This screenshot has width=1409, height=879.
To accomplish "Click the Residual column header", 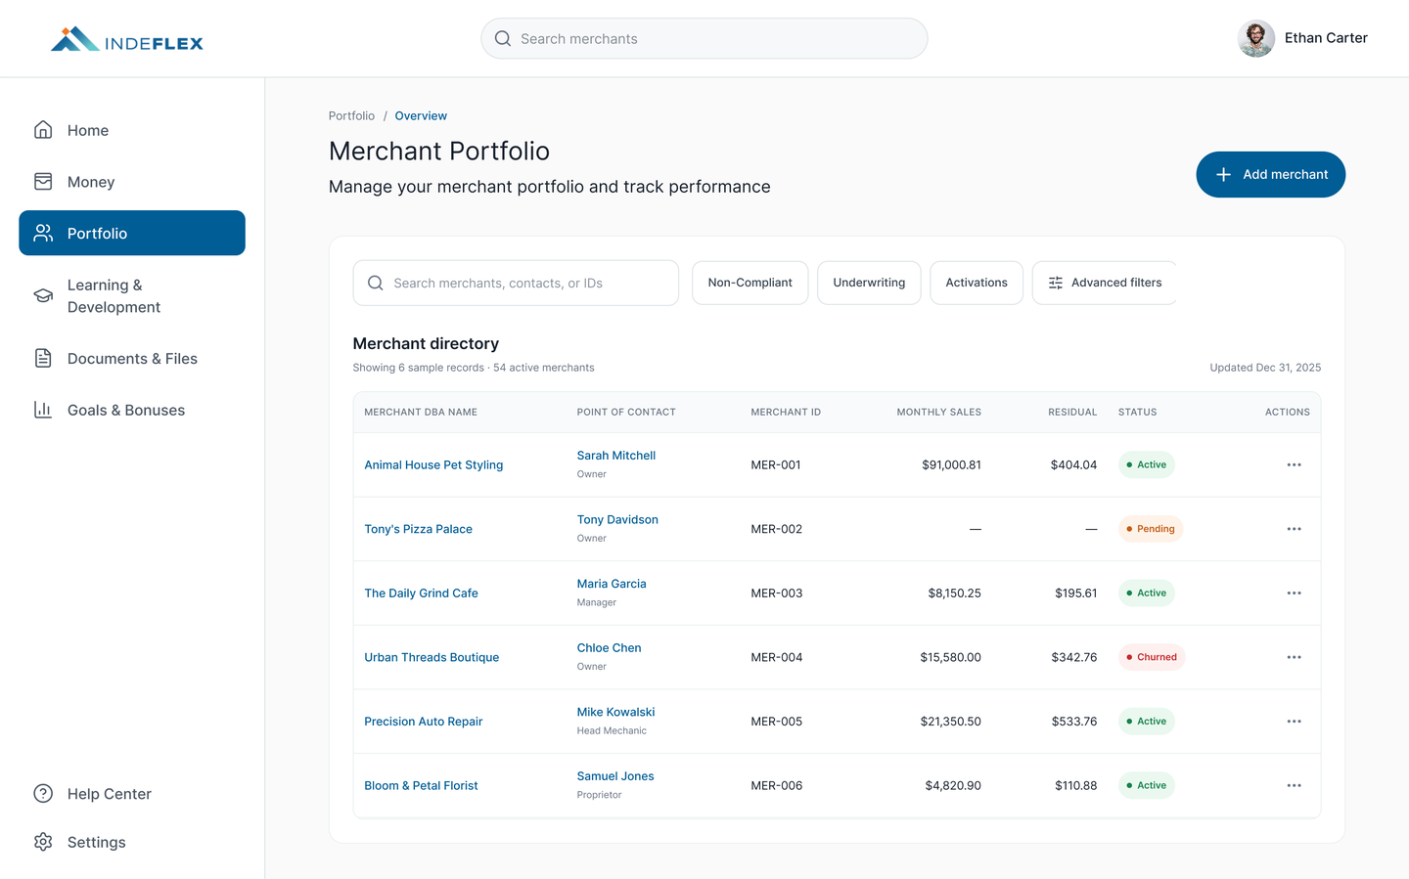I will pos(1072,412).
